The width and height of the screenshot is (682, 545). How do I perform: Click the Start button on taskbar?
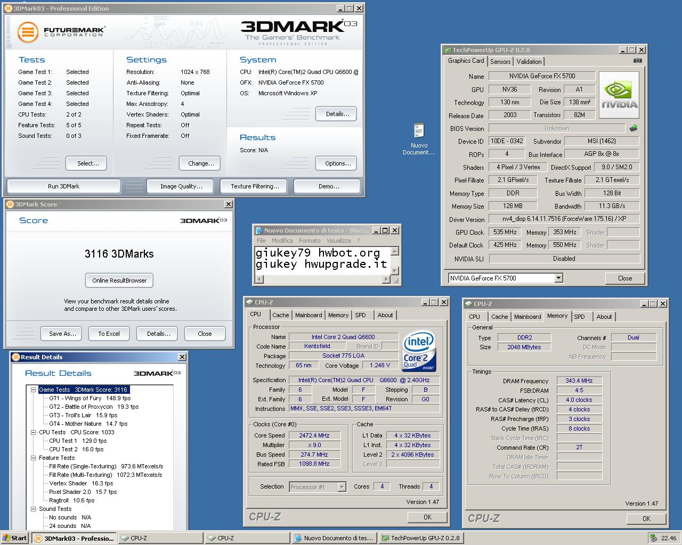(x=14, y=538)
